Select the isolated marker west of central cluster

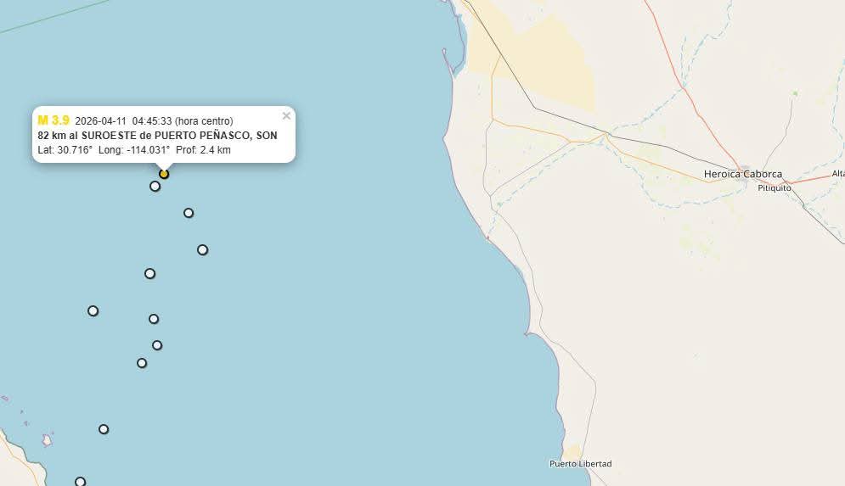pyautogui.click(x=93, y=310)
